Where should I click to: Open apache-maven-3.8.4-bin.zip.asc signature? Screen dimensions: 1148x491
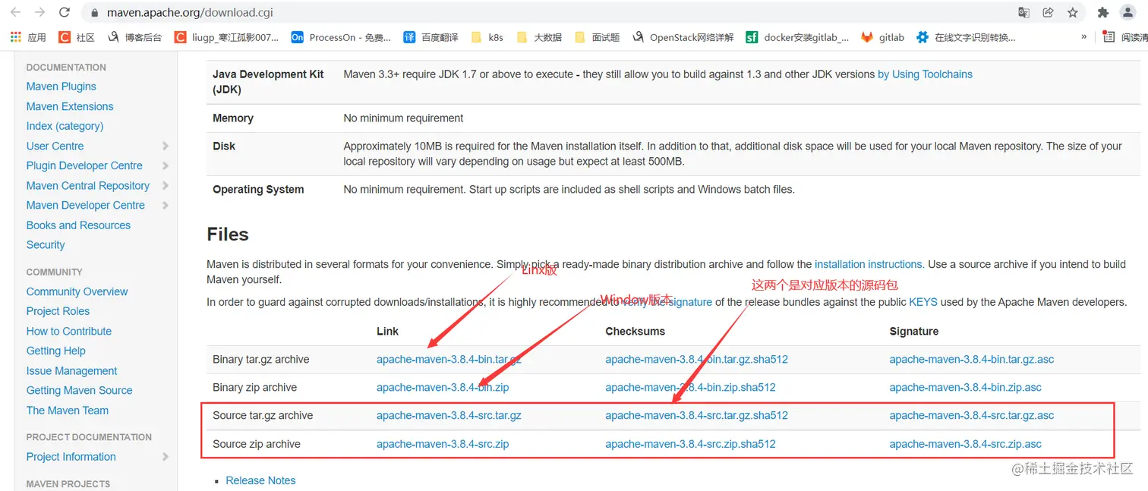(x=966, y=387)
